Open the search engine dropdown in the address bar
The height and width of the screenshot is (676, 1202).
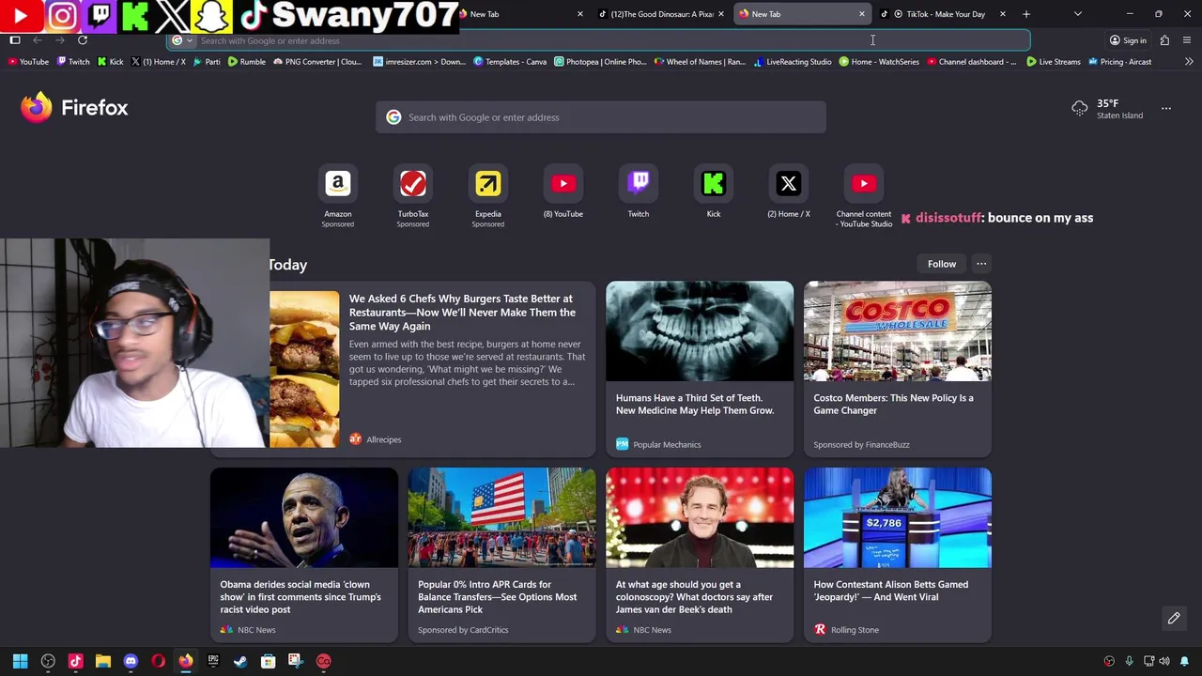tap(182, 40)
